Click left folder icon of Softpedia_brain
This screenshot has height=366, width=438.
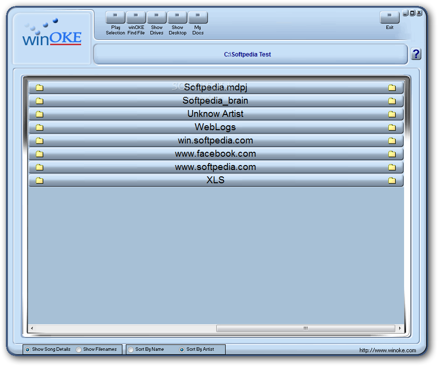click(x=40, y=101)
